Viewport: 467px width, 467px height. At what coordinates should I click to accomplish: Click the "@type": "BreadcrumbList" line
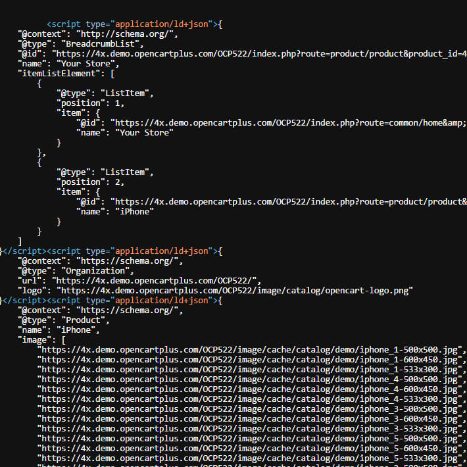tap(81, 44)
